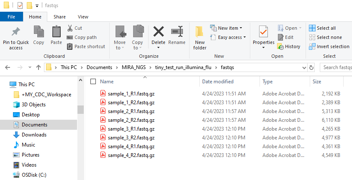
Task: Open the New item dropdown
Action: point(226,28)
